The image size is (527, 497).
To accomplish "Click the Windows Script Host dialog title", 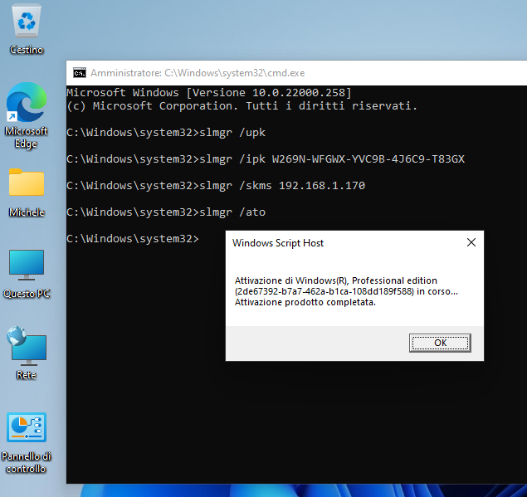I will click(278, 243).
